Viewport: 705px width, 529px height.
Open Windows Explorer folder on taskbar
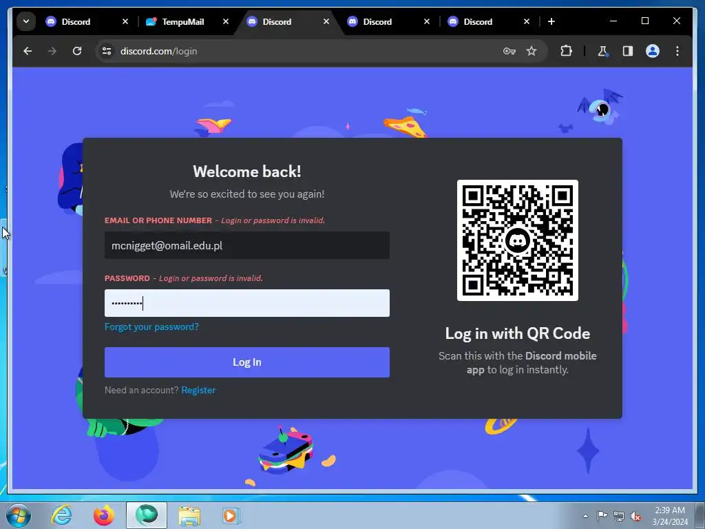click(189, 515)
